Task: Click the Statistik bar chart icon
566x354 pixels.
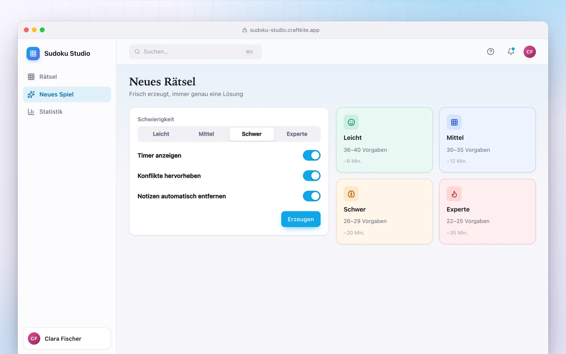Action: (31, 112)
